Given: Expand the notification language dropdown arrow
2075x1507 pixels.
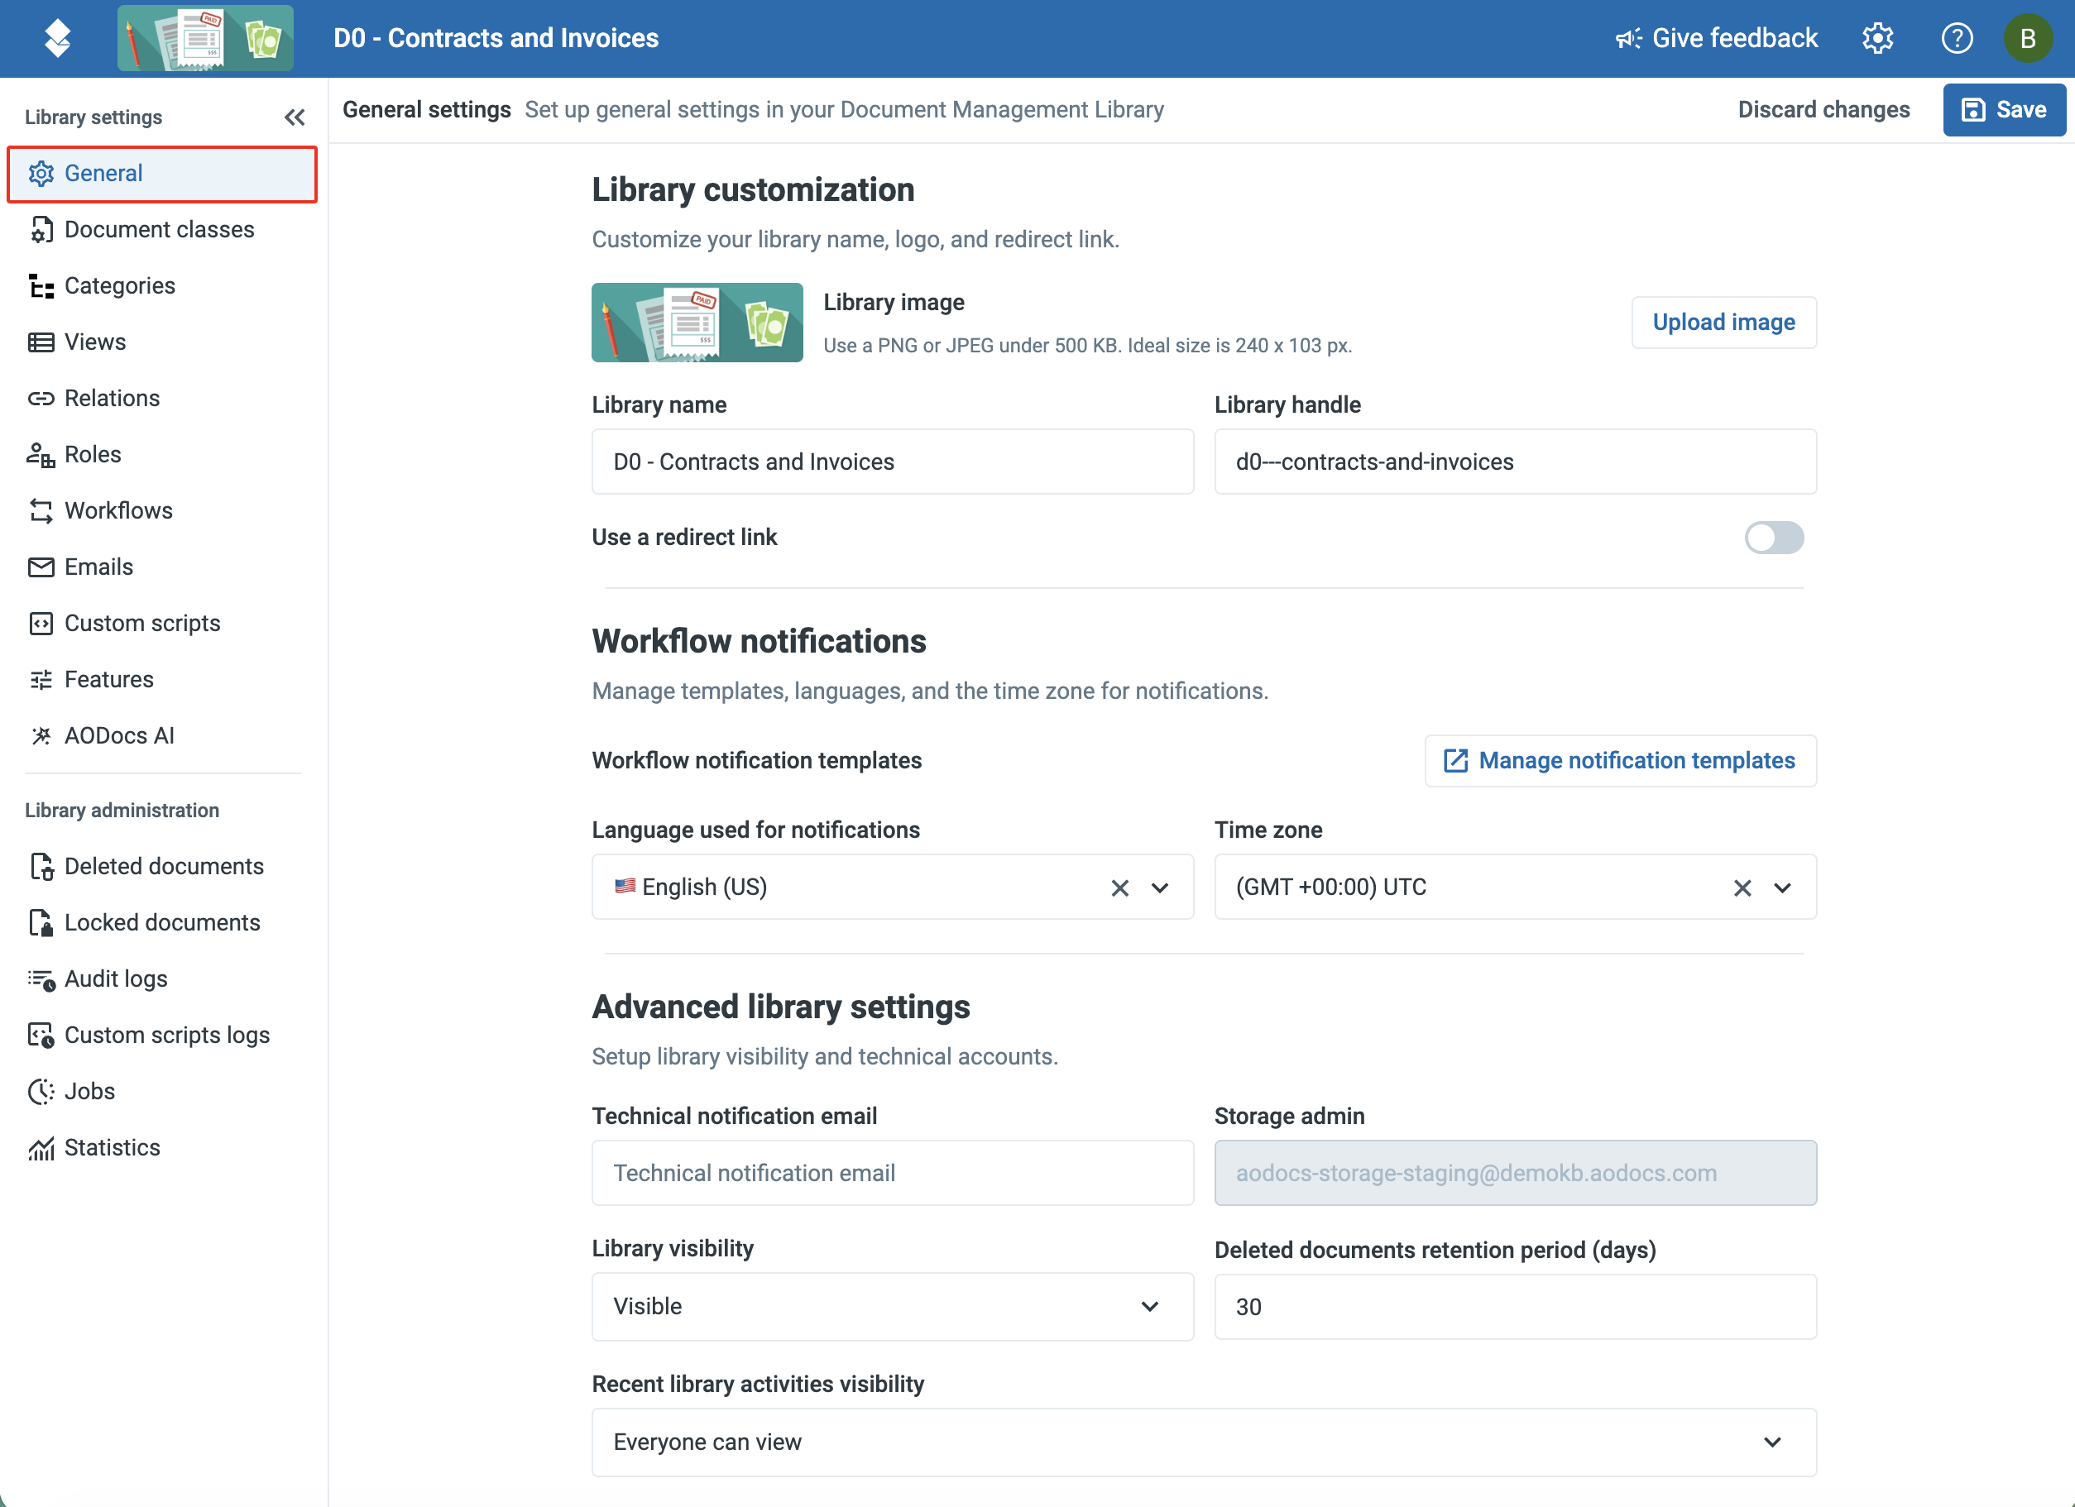Looking at the screenshot, I should (1160, 888).
